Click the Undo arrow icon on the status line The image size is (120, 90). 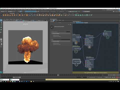(13, 11)
